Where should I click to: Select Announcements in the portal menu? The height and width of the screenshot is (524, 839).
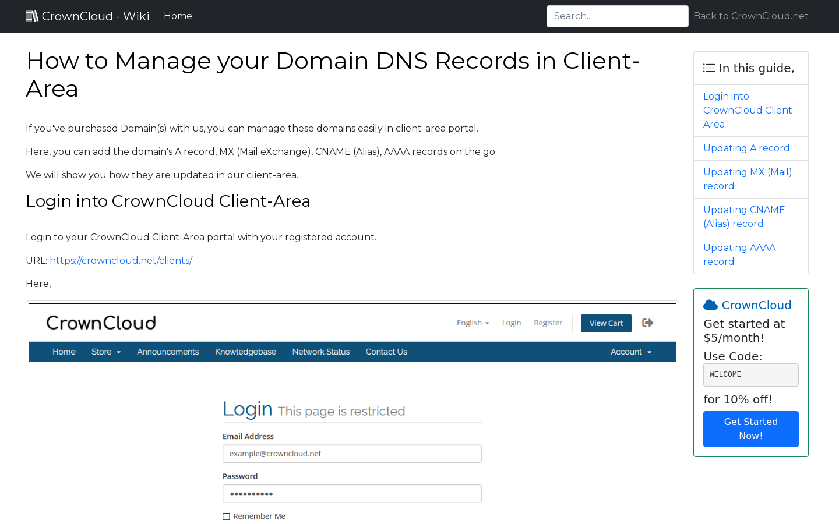pos(168,352)
